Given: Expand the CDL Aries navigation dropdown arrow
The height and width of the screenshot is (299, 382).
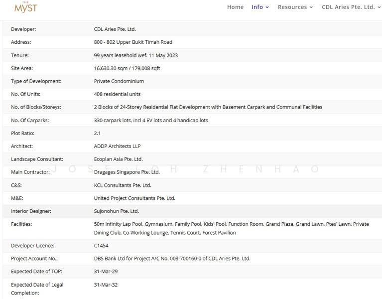Looking at the screenshot, I should (x=379, y=7).
